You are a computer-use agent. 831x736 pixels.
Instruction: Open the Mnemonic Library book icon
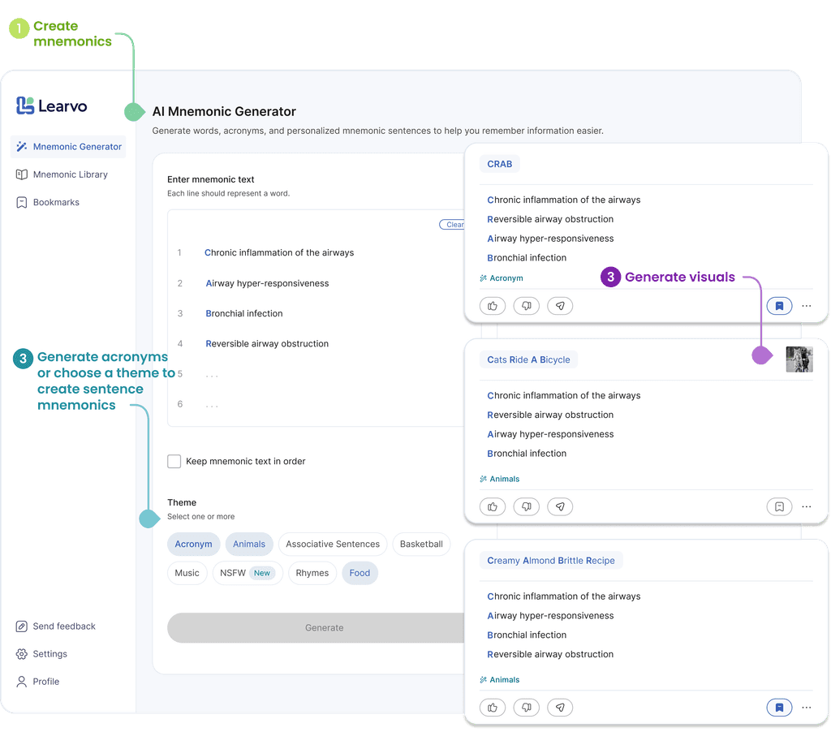pyautogui.click(x=22, y=174)
